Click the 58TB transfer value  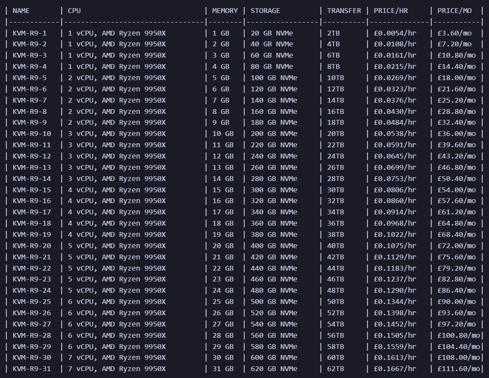336,346
